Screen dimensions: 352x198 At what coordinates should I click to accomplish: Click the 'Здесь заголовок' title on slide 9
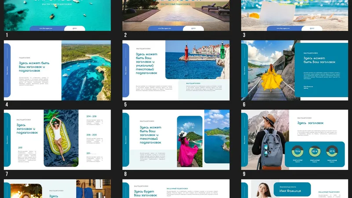tap(310, 123)
